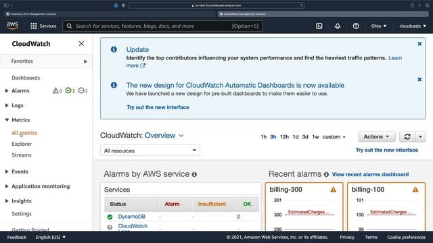The image size is (433, 243).
Task: Click the Feedback link in footer
Action: (16, 237)
